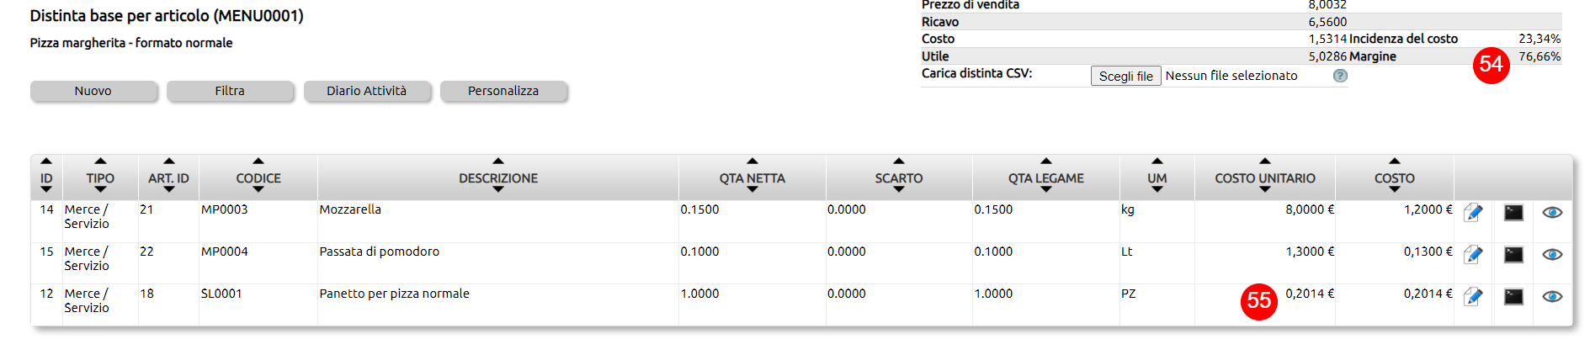Sort descending by CODICE column

[x=258, y=190]
